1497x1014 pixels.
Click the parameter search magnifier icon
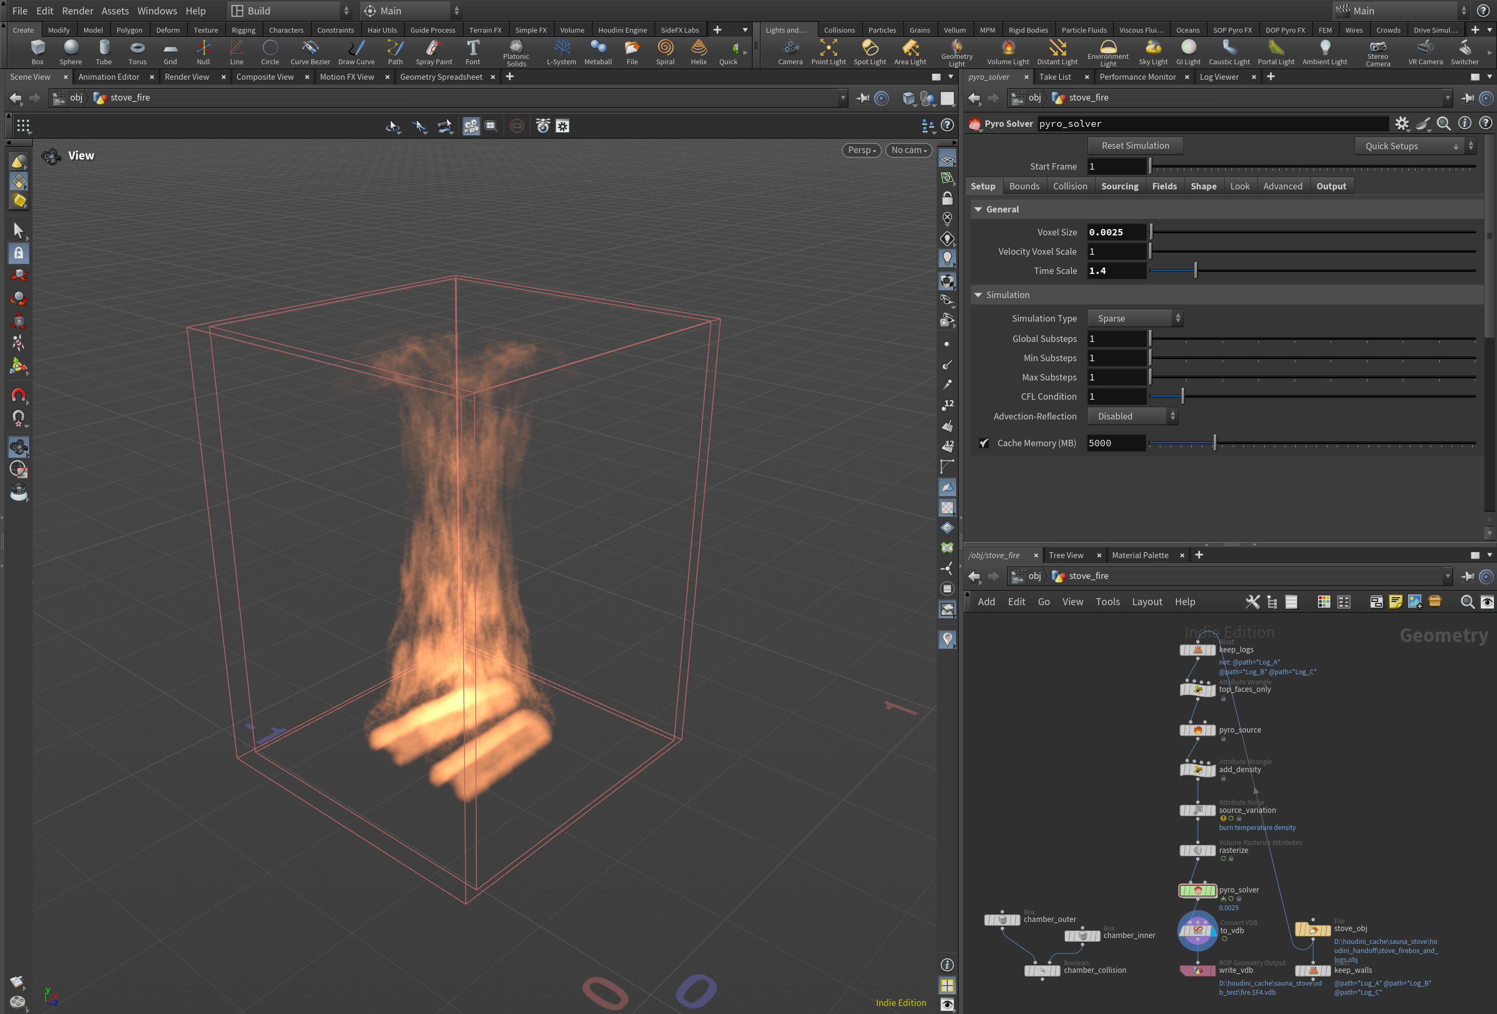tap(1443, 124)
